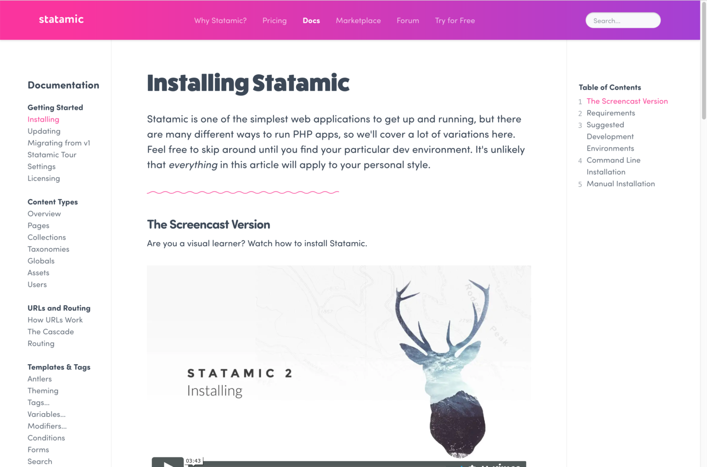The height and width of the screenshot is (467, 707).
Task: Click Try for Free in the header
Action: (455, 21)
